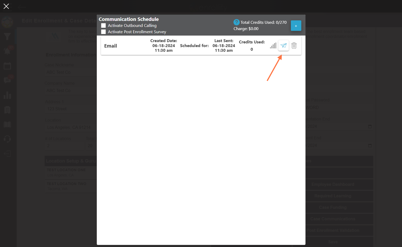Screen dimensions: 402x247
Task: Click the # of Locations field
Action: tap(65, 146)
